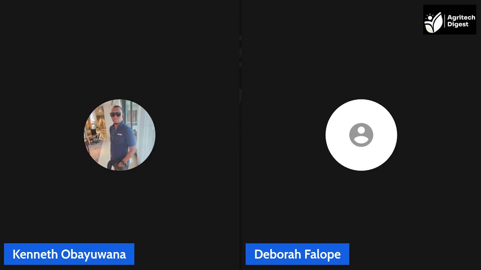481x270 pixels.
Task: Click the word Falope in the banner
Action: pos(321,254)
